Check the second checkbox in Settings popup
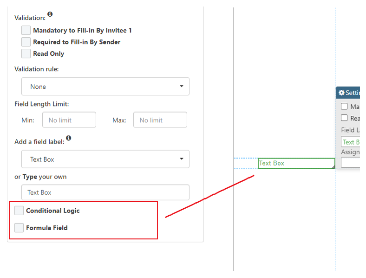366x278 pixels. coord(344,118)
